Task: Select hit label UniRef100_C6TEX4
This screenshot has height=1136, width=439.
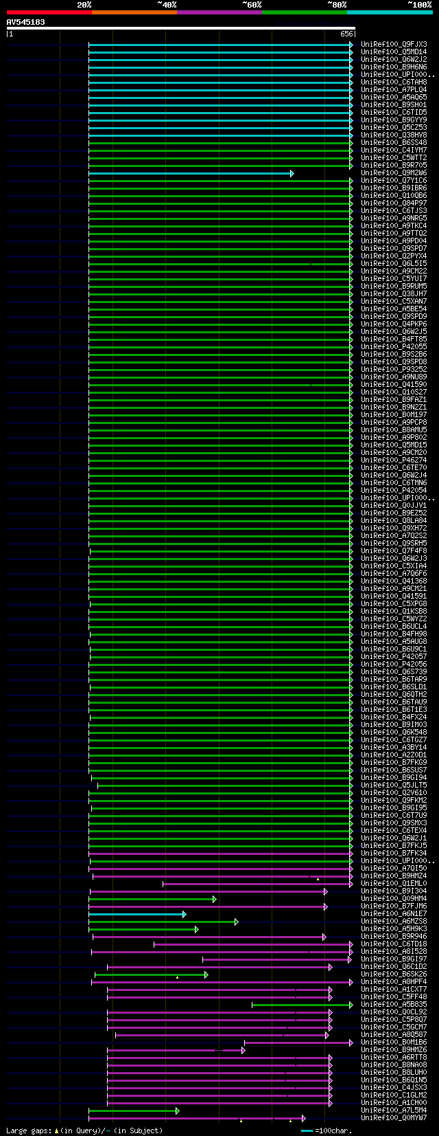Action: point(394,830)
